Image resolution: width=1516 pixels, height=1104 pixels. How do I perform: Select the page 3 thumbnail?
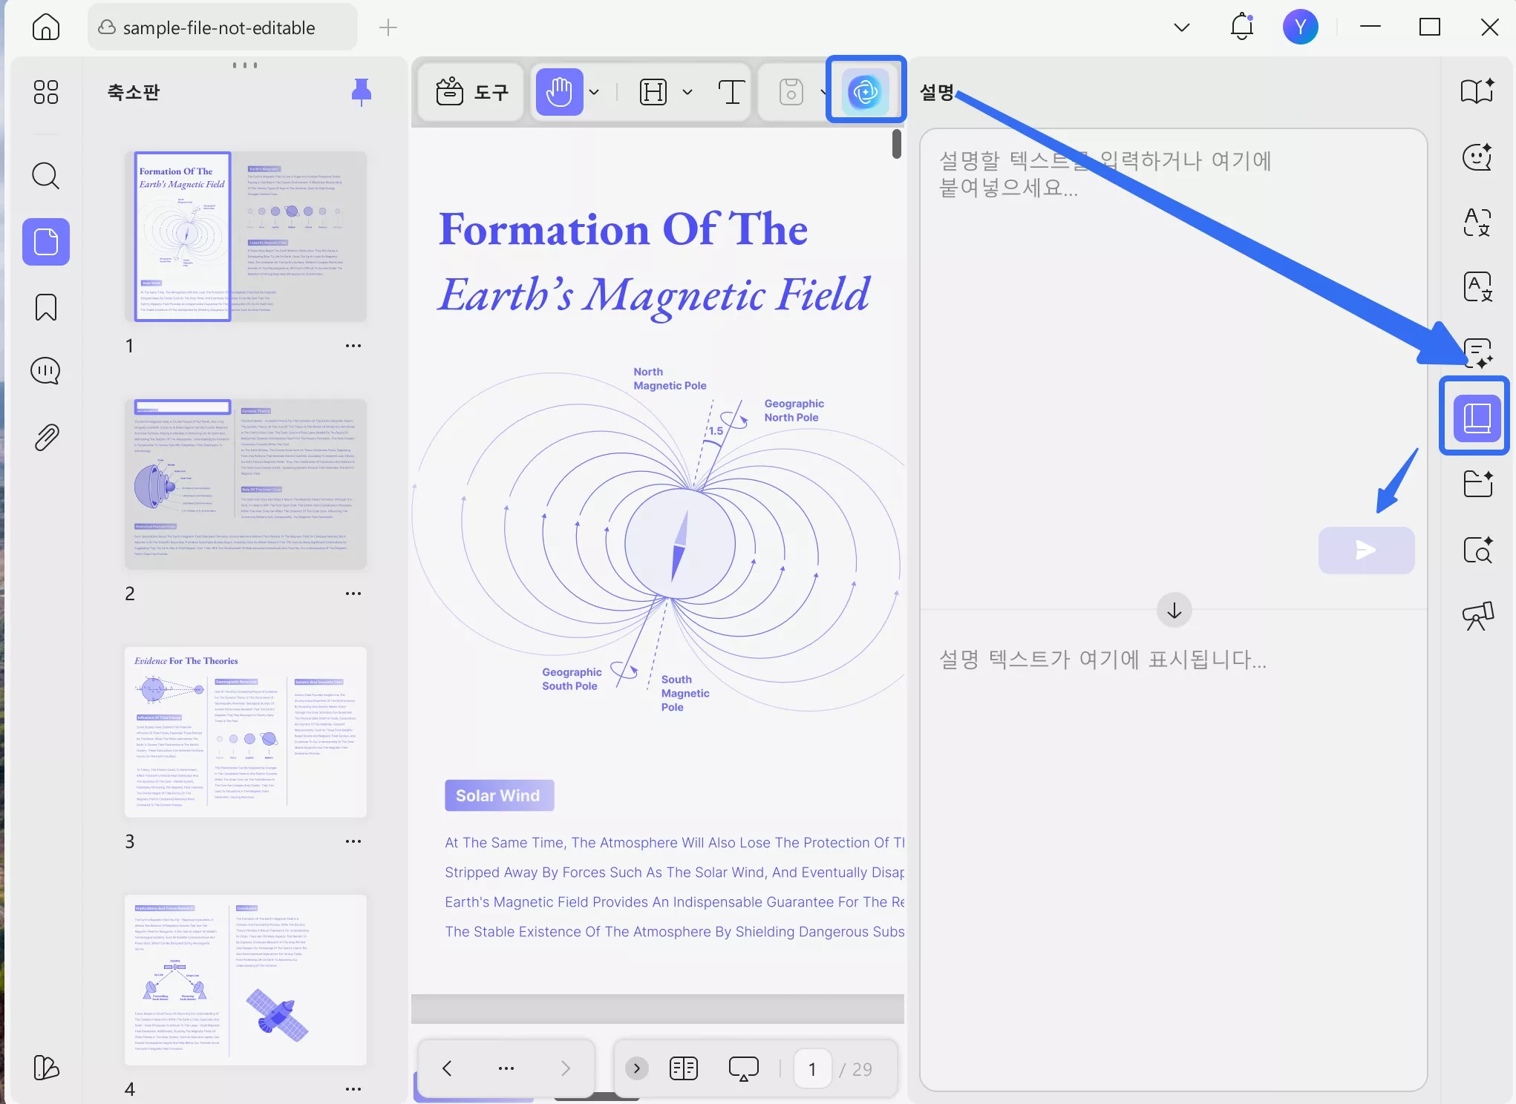pyautogui.click(x=246, y=732)
